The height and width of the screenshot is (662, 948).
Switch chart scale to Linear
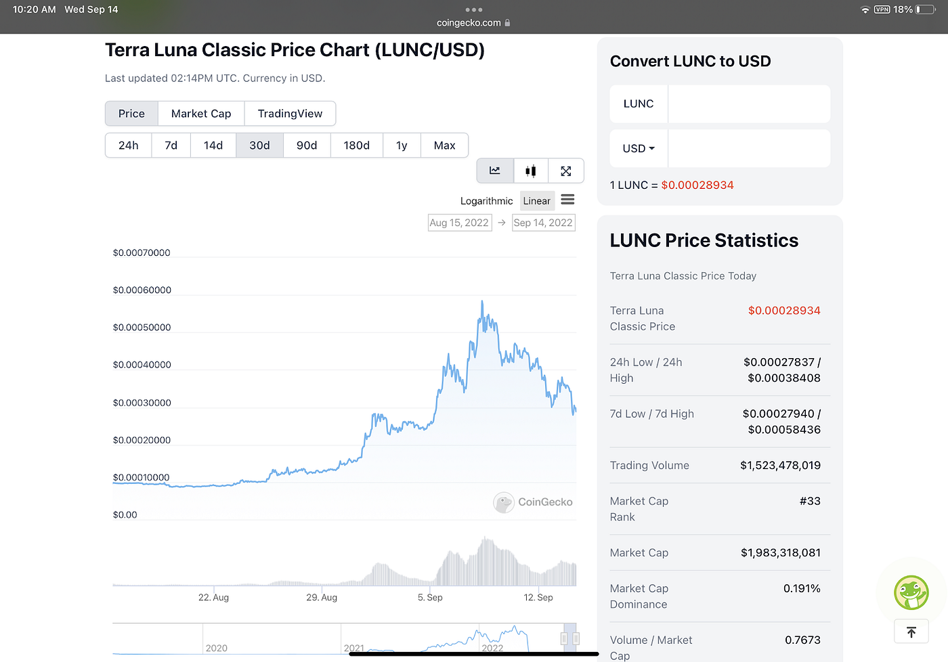coord(537,201)
